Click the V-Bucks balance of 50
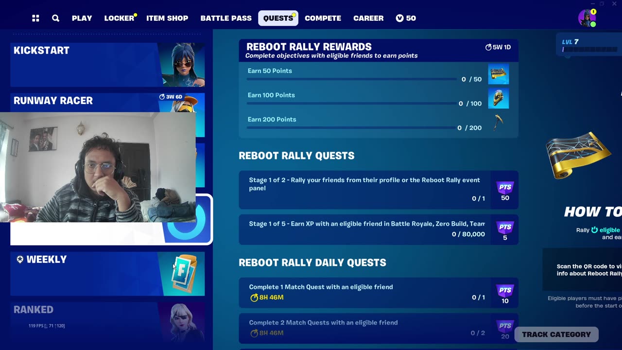Image resolution: width=622 pixels, height=350 pixels. (406, 18)
